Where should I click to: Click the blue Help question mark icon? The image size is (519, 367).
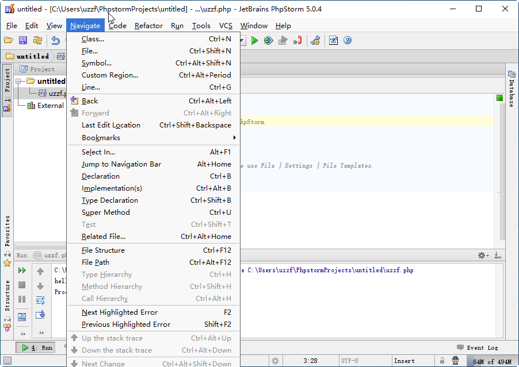[x=347, y=40]
